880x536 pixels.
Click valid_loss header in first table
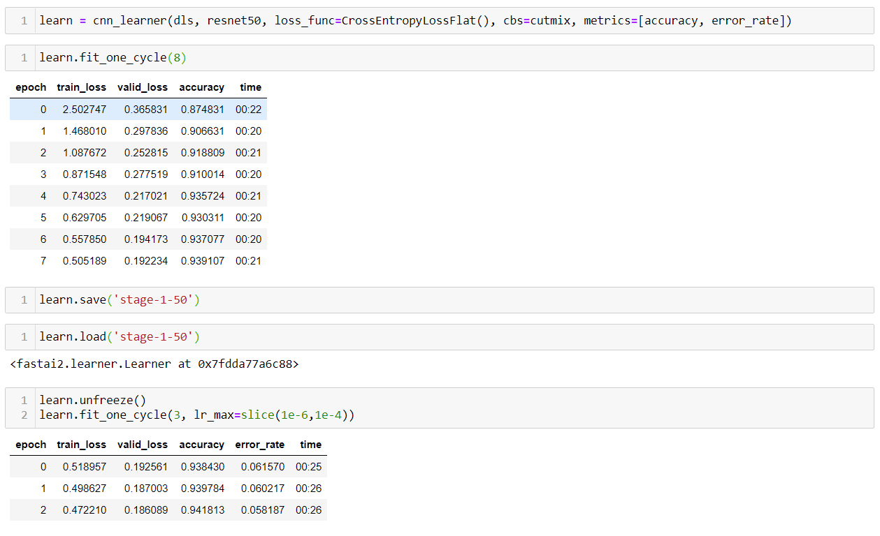pyautogui.click(x=143, y=87)
